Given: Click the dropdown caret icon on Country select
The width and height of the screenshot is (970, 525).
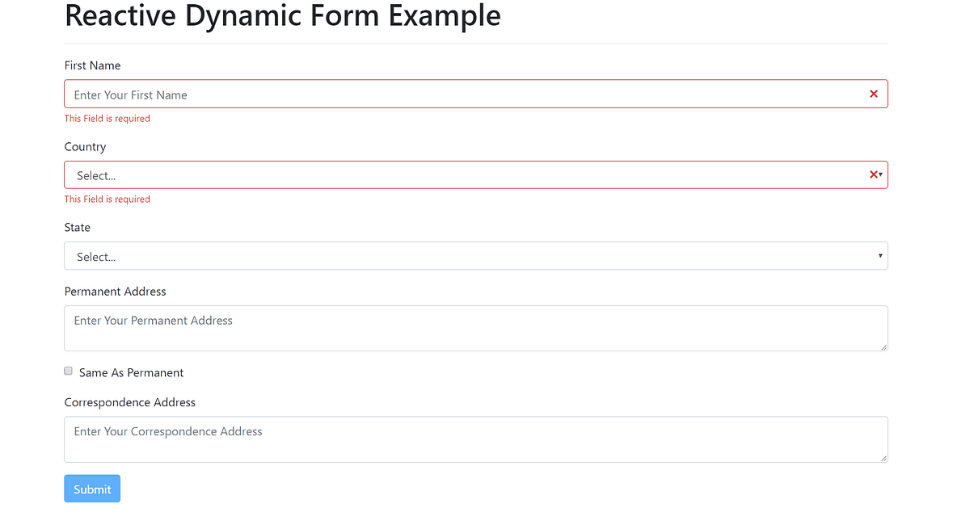Looking at the screenshot, I should [880, 175].
